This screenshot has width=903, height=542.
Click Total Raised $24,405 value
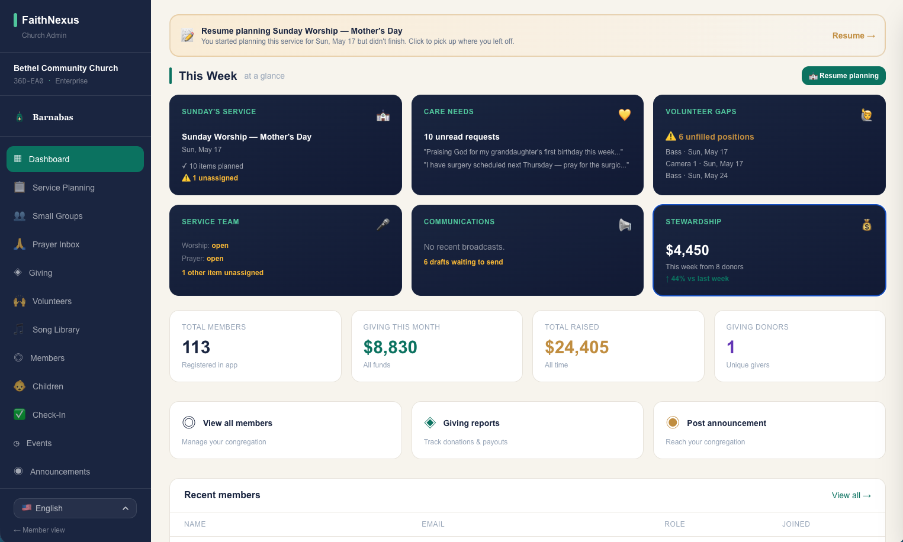(x=577, y=347)
